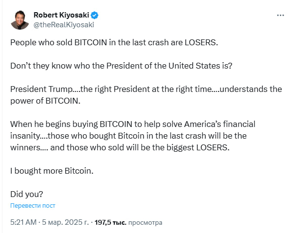
Task: Click the line starting "When he begins buying BITCOIN"
Action: (132, 124)
